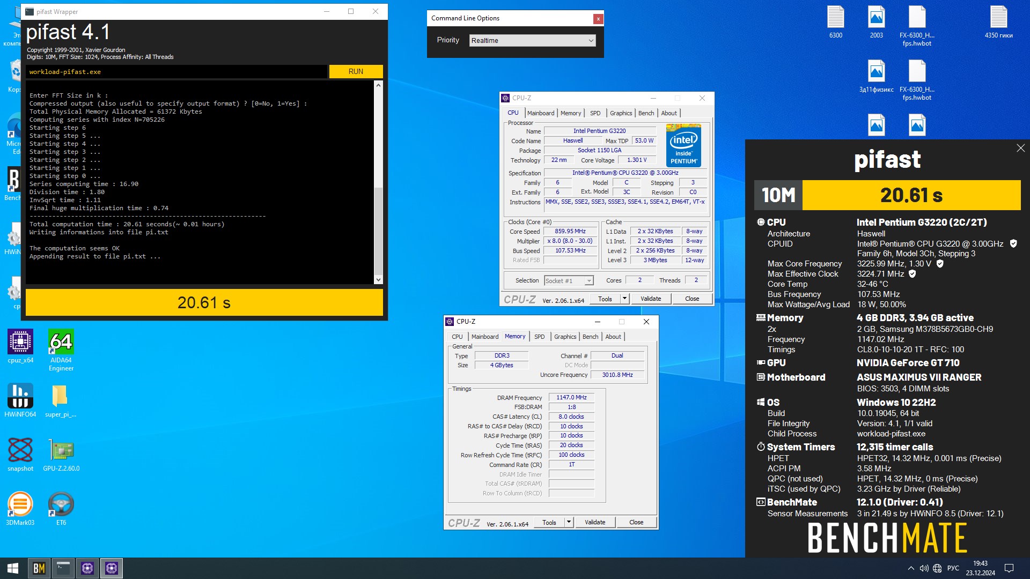
Task: Open the notification center icon
Action: (1009, 568)
